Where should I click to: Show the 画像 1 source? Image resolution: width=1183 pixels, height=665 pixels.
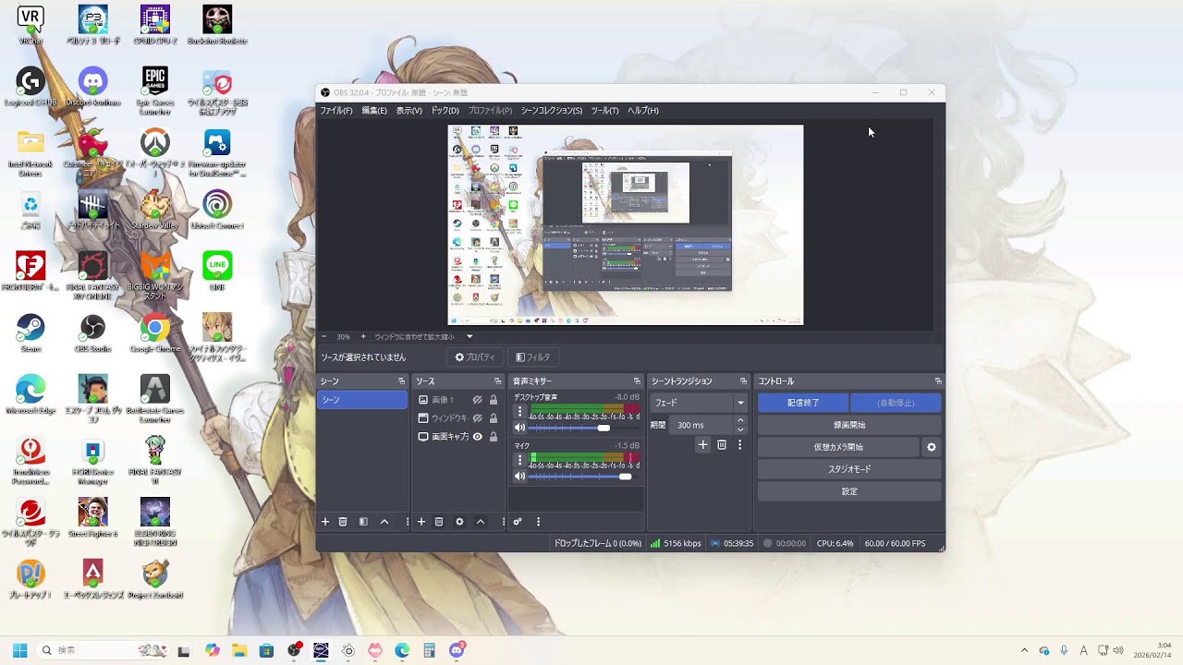(x=478, y=400)
